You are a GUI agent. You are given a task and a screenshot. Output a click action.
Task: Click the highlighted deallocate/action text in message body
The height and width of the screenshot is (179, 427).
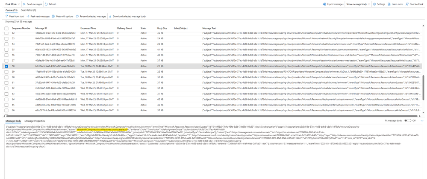tap(103, 130)
